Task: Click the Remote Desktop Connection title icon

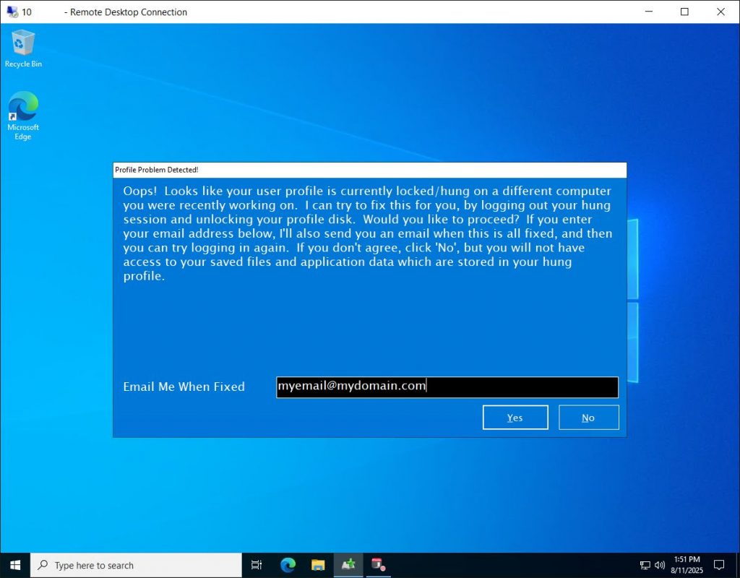Action: (12, 12)
